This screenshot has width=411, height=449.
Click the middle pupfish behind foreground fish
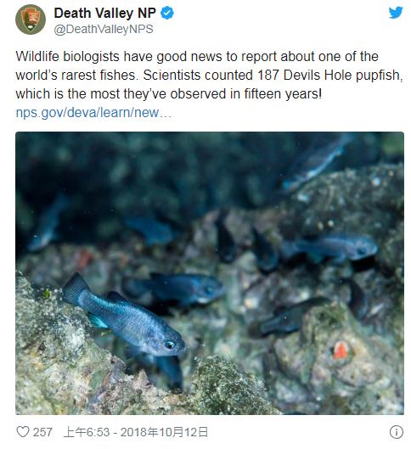173,289
